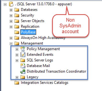Collapse the SQL Server root node
Image resolution: width=102 pixels, height=91 pixels.
(5, 4)
